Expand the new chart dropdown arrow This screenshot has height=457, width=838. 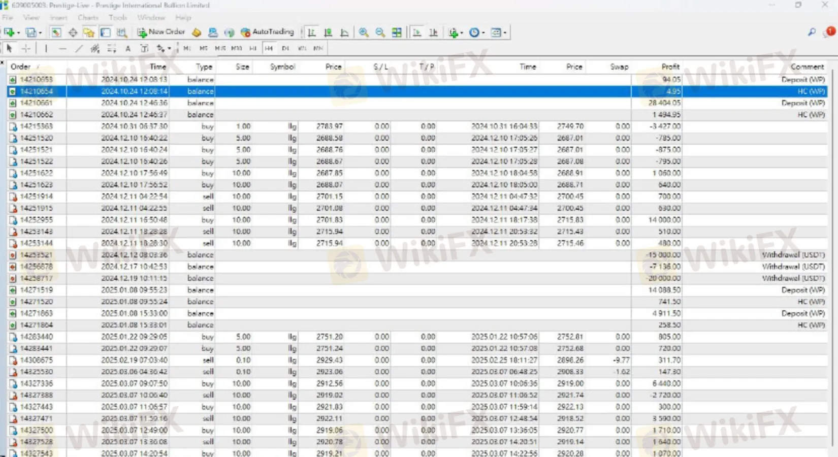coord(18,33)
